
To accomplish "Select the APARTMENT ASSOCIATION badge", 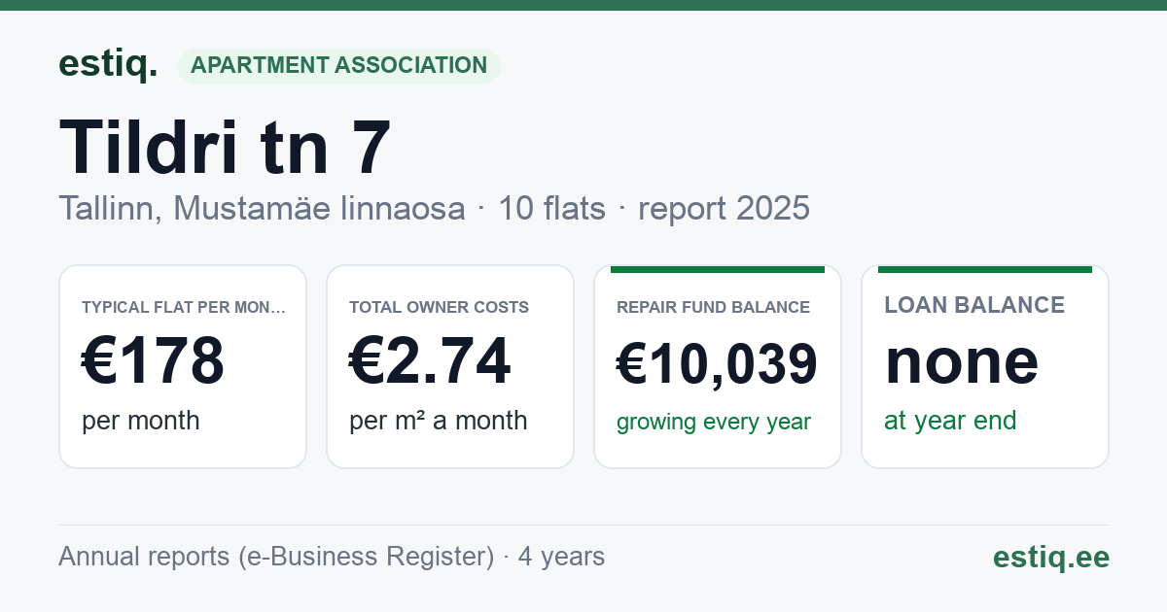I will pyautogui.click(x=338, y=66).
